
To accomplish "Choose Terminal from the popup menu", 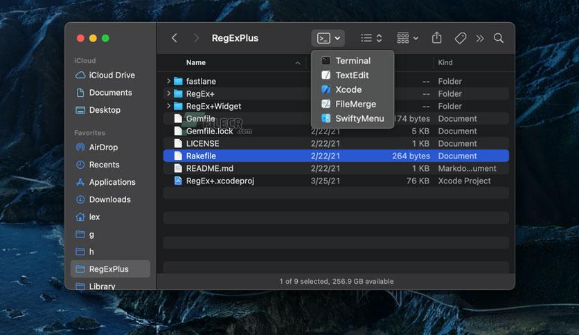I will coord(353,60).
